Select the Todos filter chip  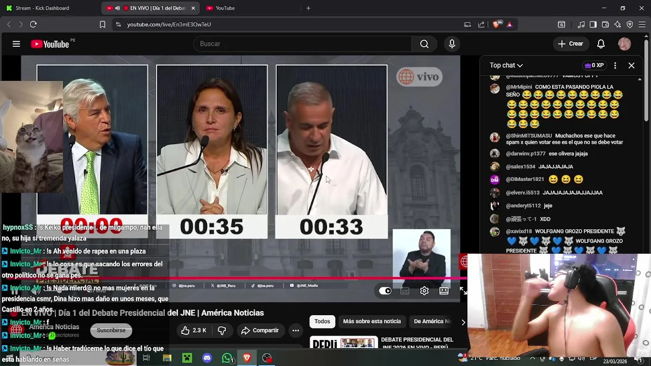322,321
